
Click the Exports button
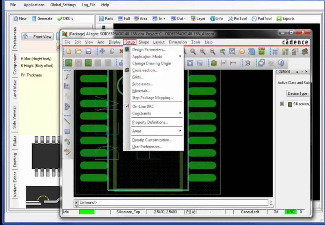tap(286, 18)
